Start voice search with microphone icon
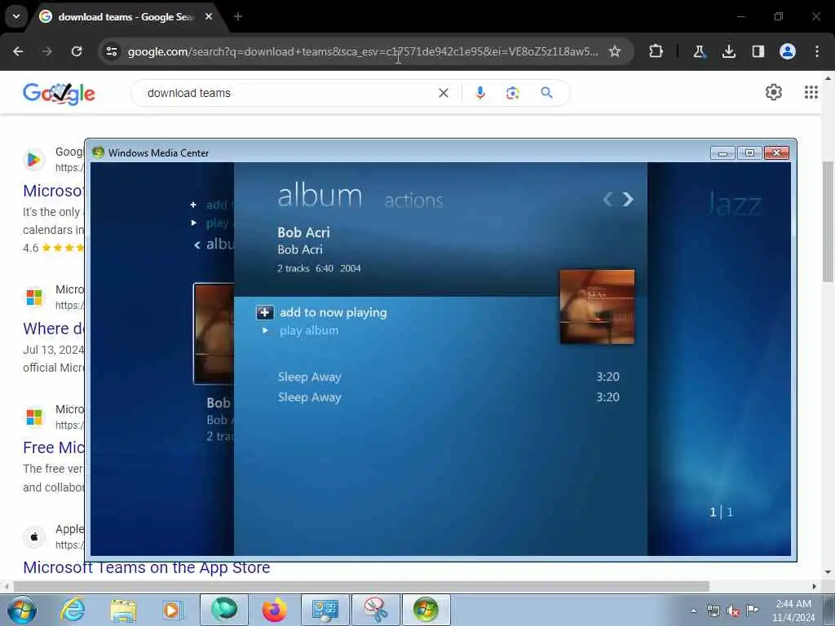835x626 pixels. point(479,93)
